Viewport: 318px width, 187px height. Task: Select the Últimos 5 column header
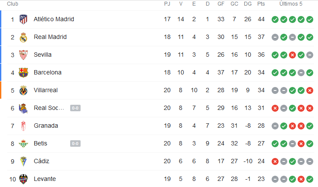291,4
